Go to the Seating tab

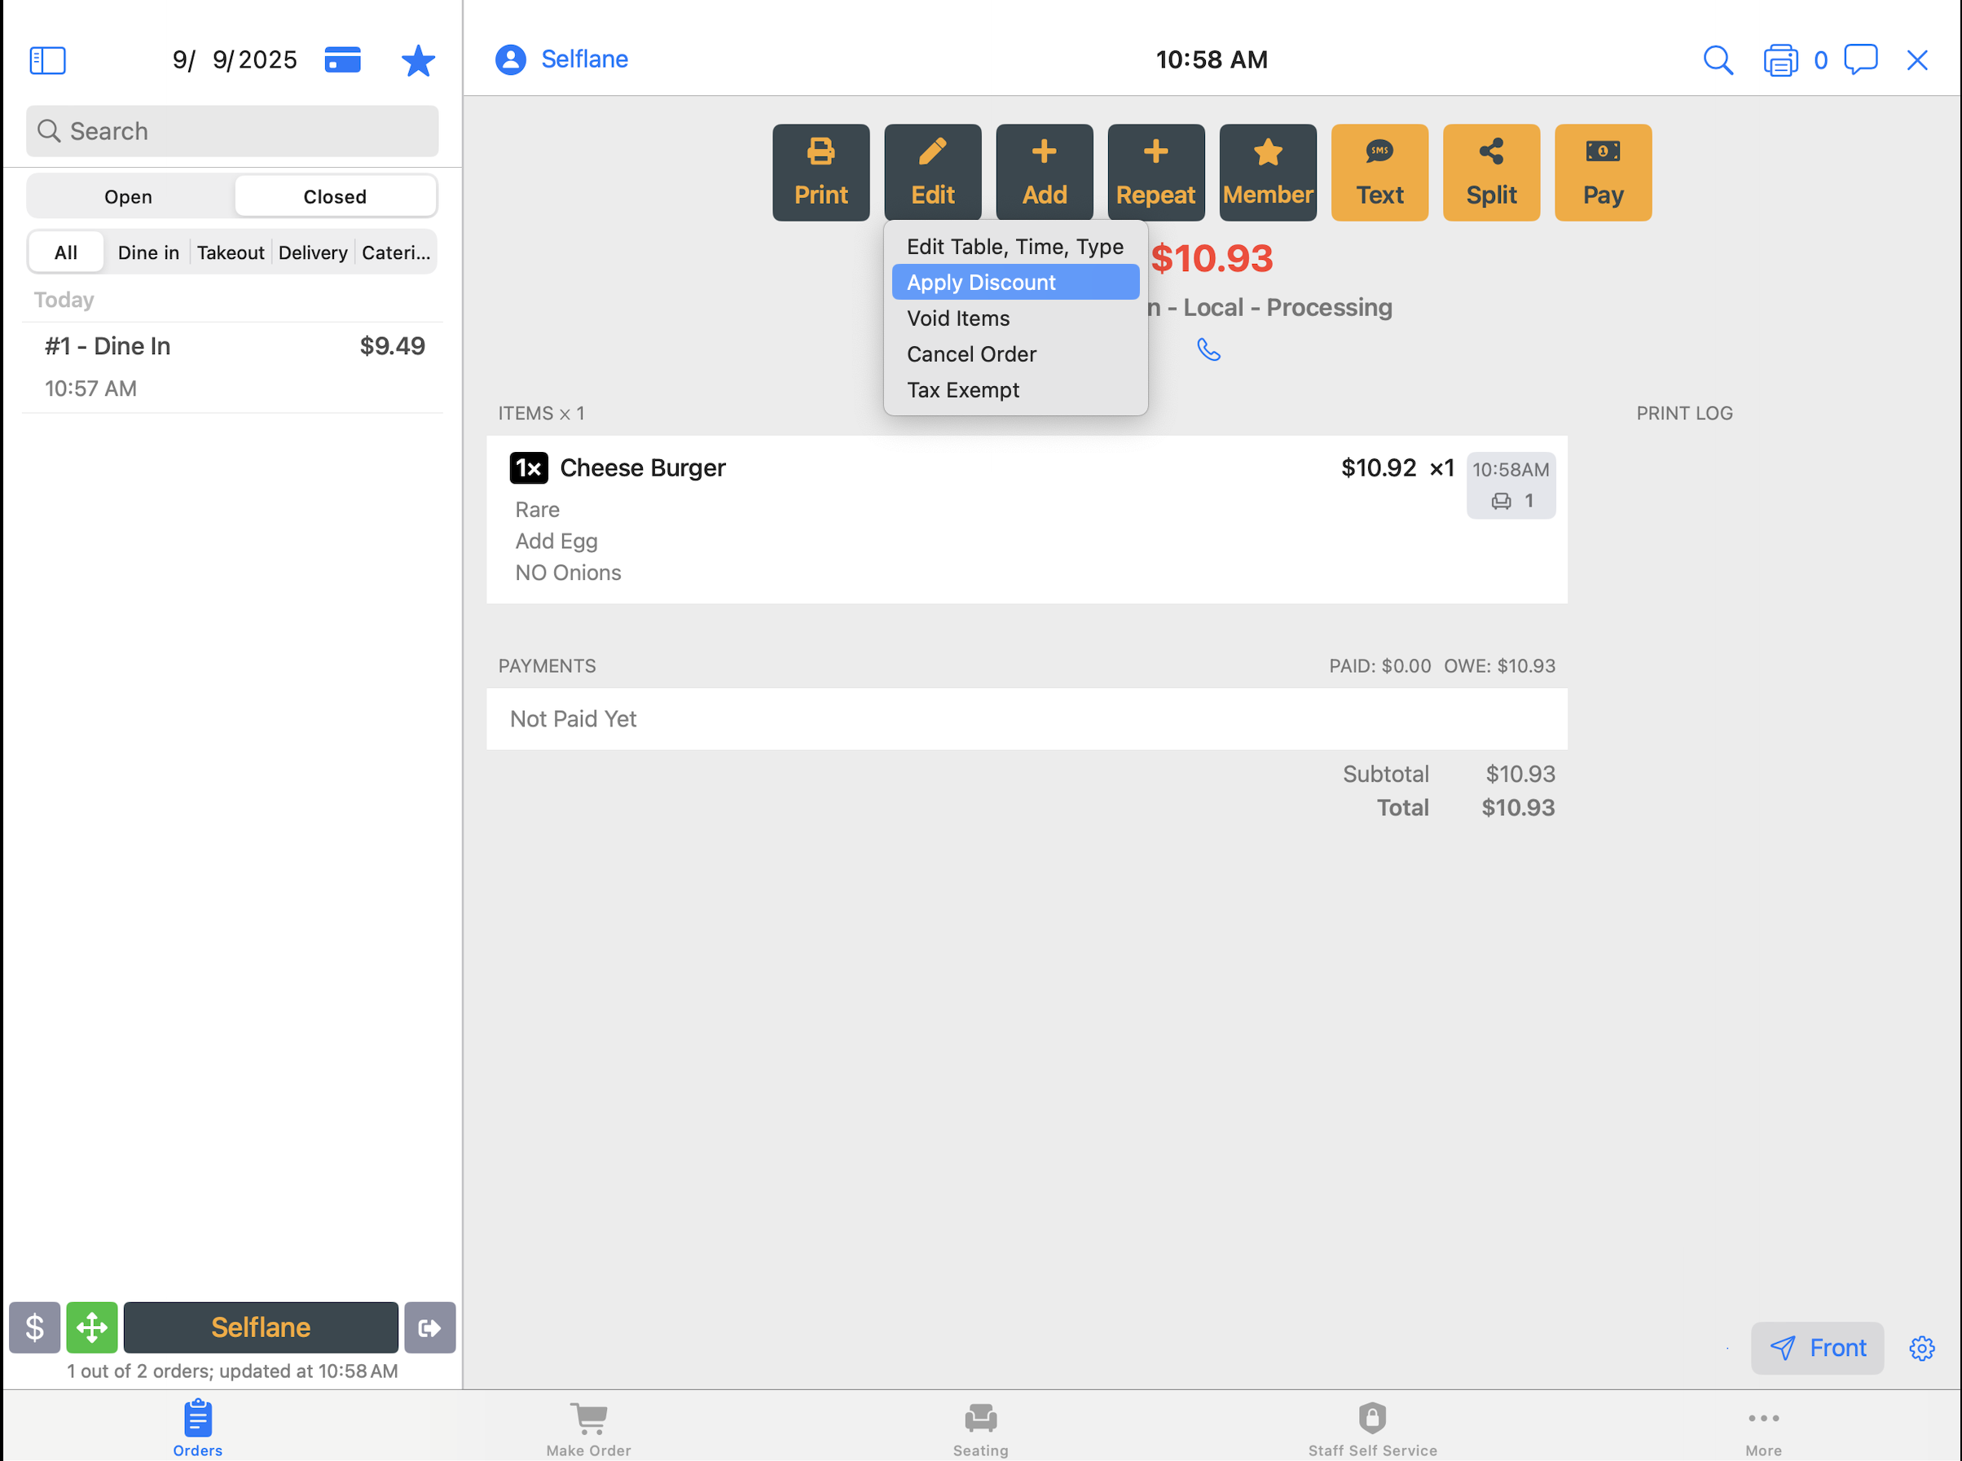click(980, 1428)
